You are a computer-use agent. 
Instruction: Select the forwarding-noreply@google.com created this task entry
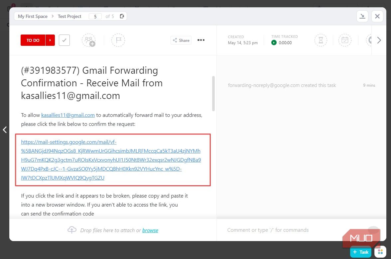[x=282, y=85]
